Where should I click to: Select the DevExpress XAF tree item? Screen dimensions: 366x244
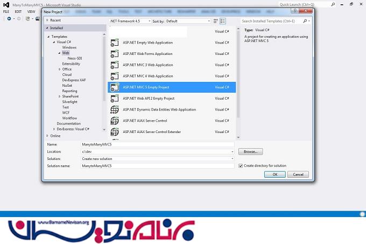(x=74, y=80)
